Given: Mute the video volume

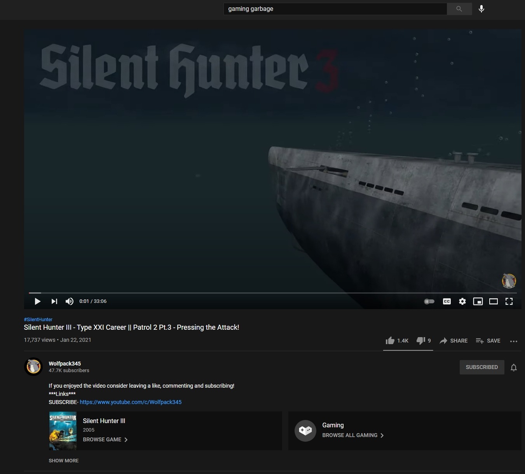Looking at the screenshot, I should [70, 301].
